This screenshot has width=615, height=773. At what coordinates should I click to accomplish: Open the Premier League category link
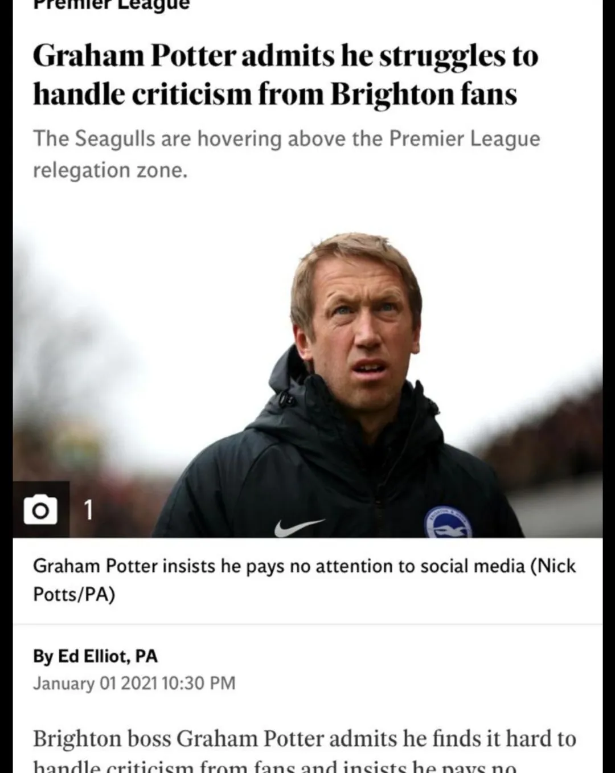pos(111,5)
